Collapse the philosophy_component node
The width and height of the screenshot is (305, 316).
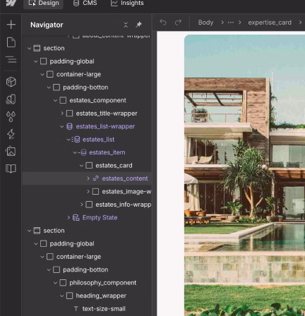tap(55, 283)
